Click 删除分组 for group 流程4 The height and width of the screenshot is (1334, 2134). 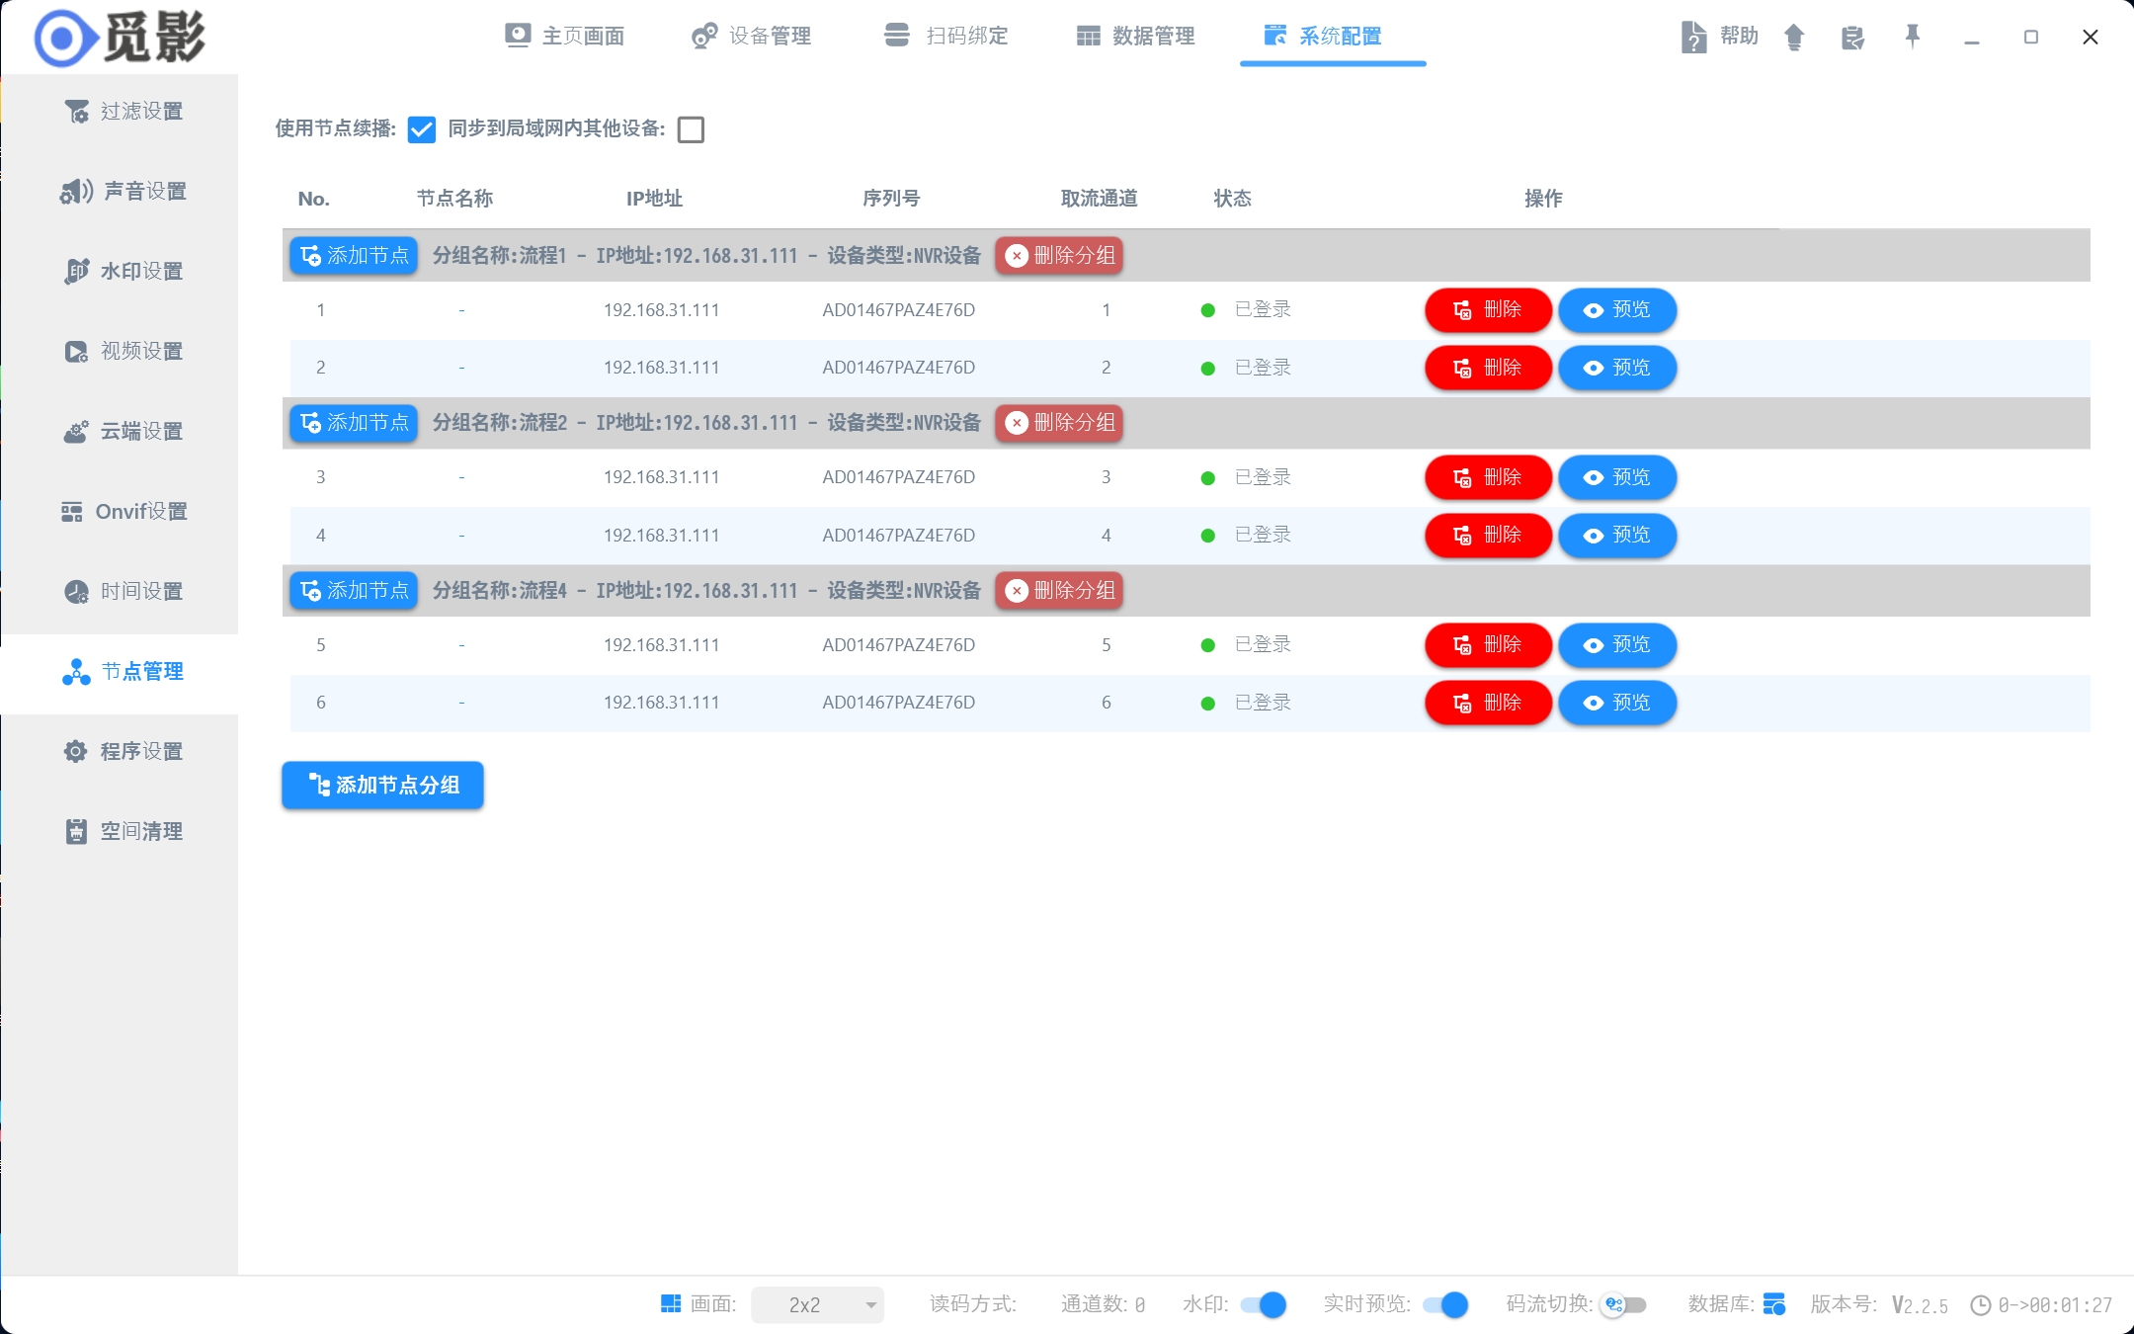tap(1059, 591)
